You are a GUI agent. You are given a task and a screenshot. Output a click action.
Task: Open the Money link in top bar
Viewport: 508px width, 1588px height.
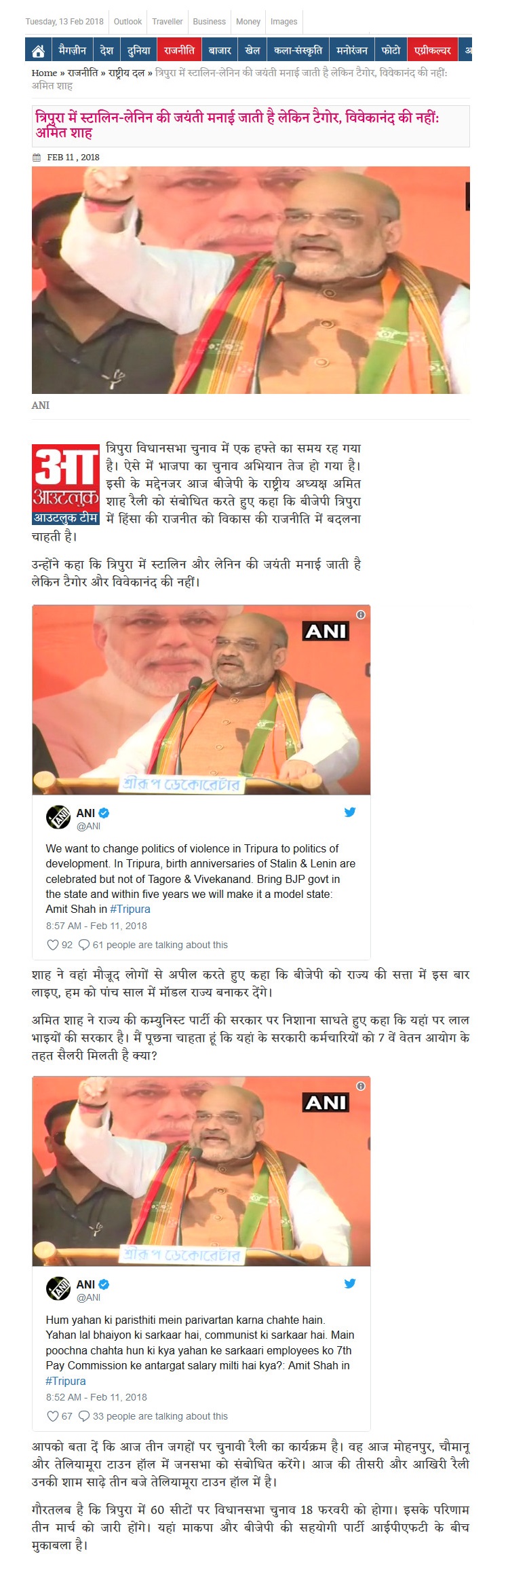click(x=248, y=22)
